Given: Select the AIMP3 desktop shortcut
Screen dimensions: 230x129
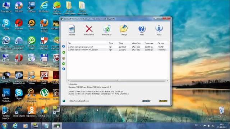Looking at the screenshot, I should pos(32,24).
